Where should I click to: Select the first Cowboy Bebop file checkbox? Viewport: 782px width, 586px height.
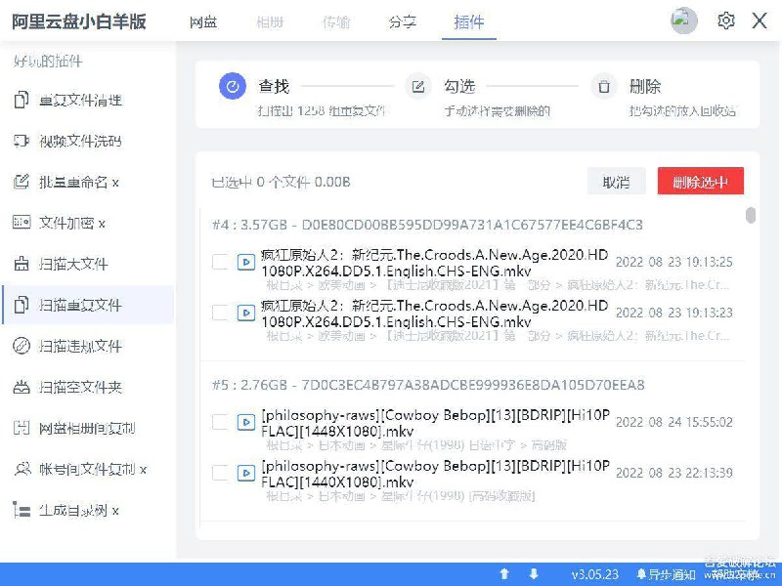(x=220, y=422)
